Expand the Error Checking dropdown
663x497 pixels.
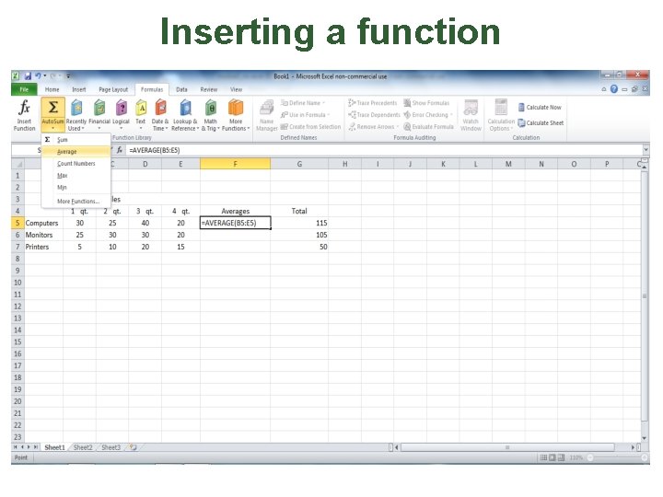tap(451, 114)
